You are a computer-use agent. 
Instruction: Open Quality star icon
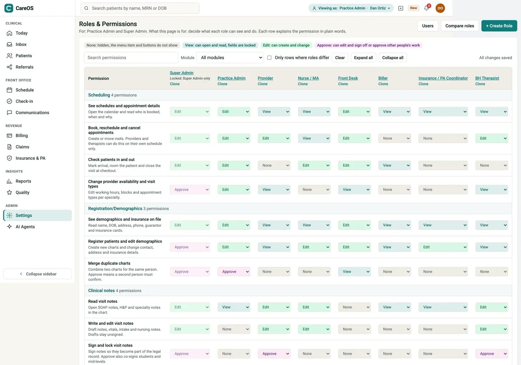click(9, 193)
